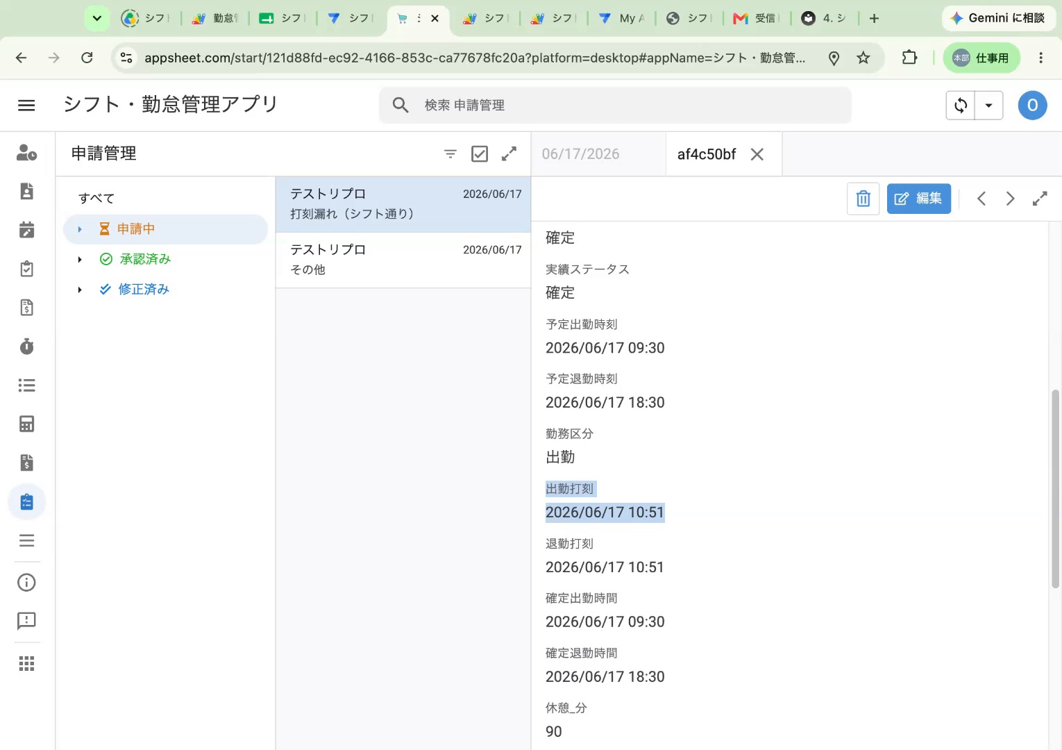Open the clipboard check sidebar icon
Image resolution: width=1062 pixels, height=750 pixels.
26,269
